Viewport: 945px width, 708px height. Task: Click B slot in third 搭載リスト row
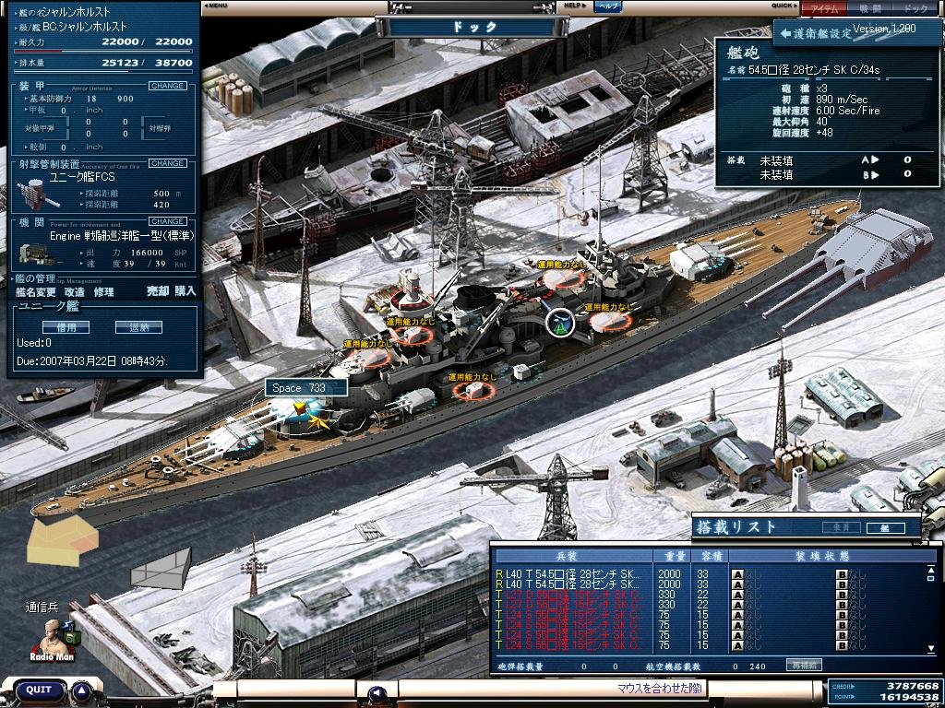point(842,595)
